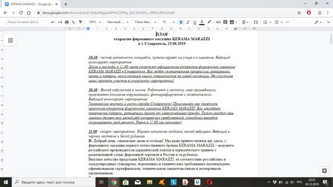Show the document outline panel

point(10,40)
